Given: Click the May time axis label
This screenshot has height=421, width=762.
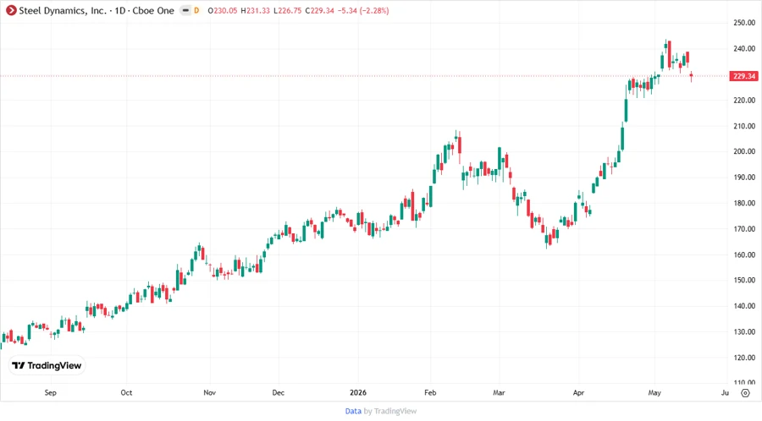Looking at the screenshot, I should click(654, 392).
